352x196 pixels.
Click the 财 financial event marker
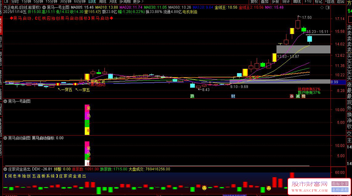[x=233, y=96]
